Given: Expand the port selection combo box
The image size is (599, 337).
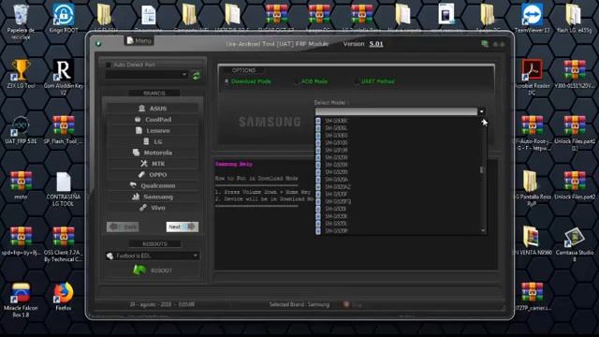Looking at the screenshot, I should click(147, 75).
